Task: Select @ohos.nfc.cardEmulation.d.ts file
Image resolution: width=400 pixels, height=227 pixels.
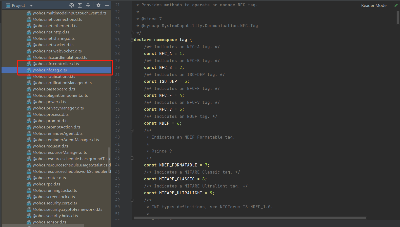Action: click(x=60, y=57)
